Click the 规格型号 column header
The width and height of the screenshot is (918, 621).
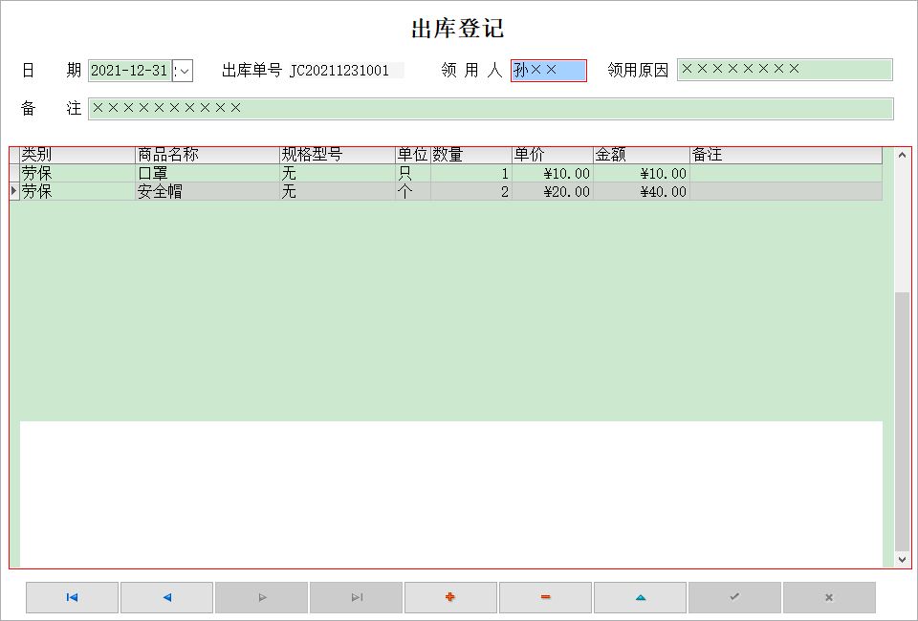[x=338, y=155]
